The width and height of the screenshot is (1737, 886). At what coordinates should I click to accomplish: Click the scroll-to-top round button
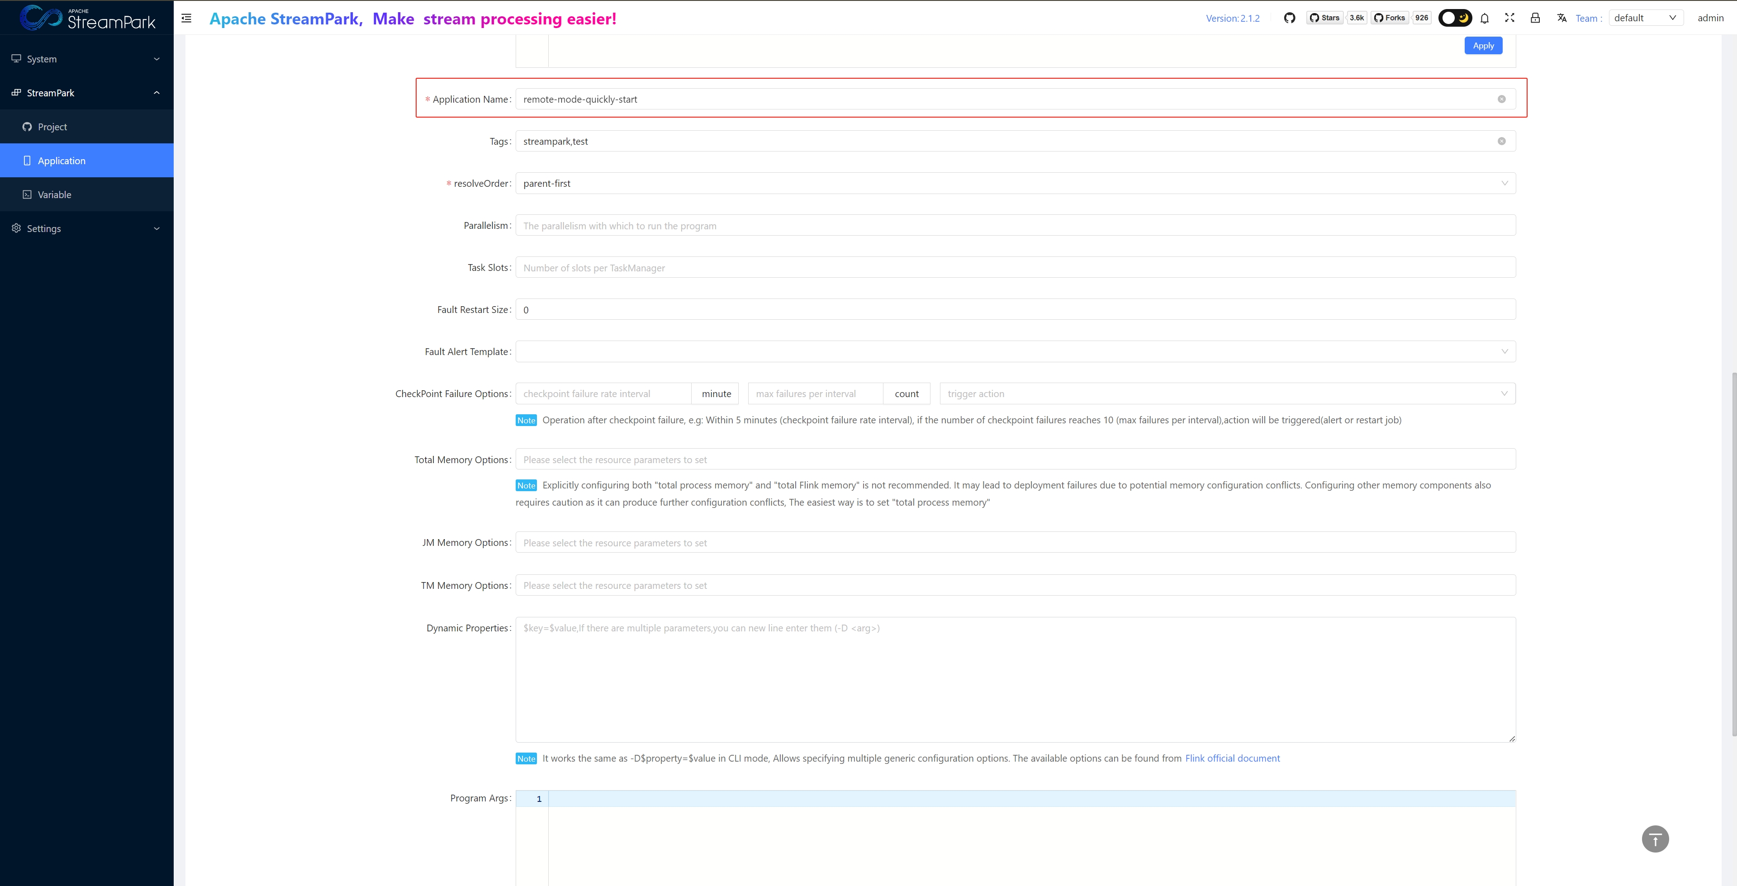point(1655,839)
